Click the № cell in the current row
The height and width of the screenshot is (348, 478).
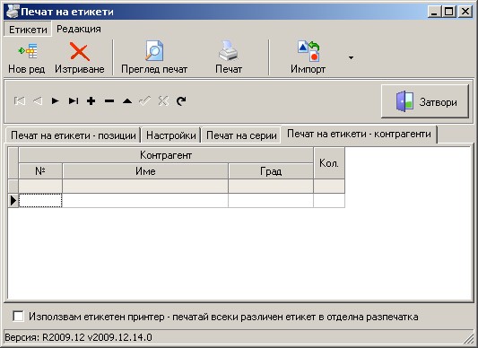pos(40,201)
